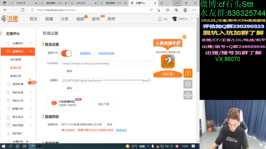Screen dimensions: 266x149
Task: Select 视频轮播 in sidebar
Action: (x=18, y=84)
